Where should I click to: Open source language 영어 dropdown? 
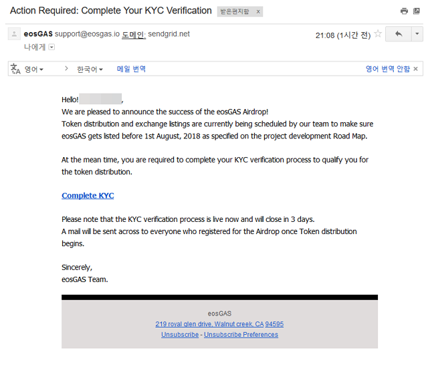tap(34, 69)
